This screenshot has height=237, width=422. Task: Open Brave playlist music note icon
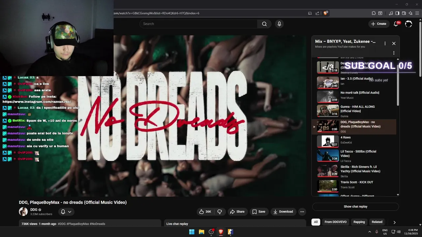(391, 13)
